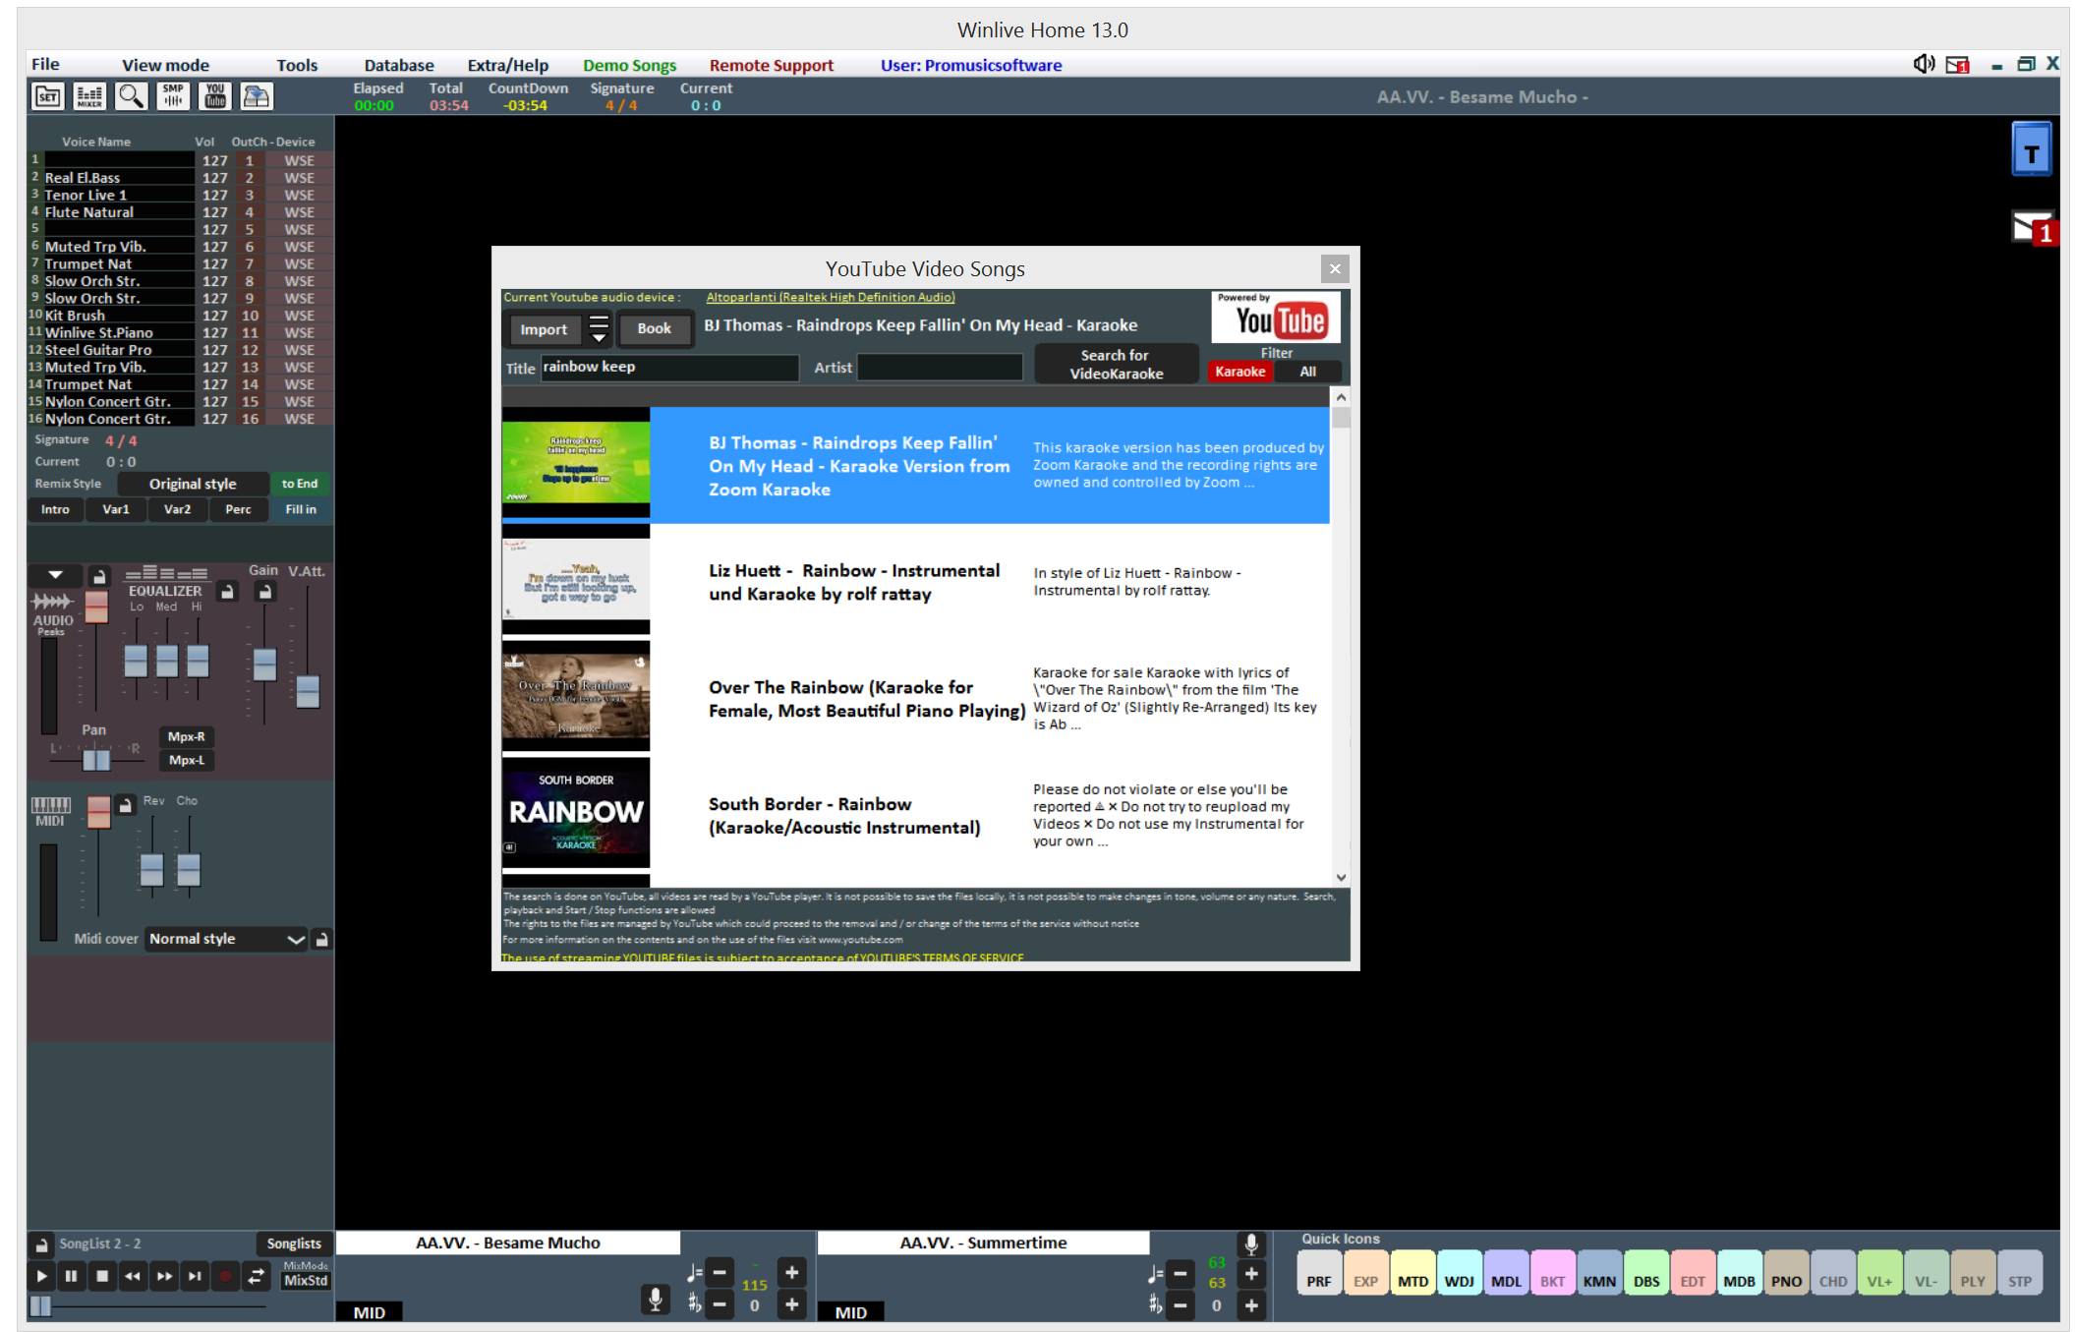This screenshot has width=2075, height=1332.
Task: Toggle the lock beside the audio volume fader
Action: pyautogui.click(x=98, y=577)
